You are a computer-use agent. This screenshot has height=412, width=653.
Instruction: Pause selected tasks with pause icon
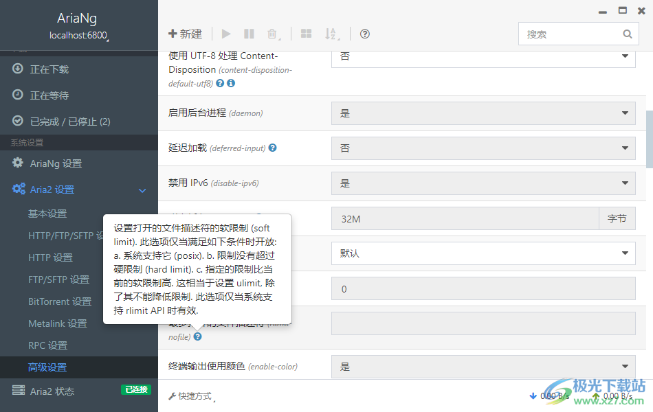coord(249,34)
